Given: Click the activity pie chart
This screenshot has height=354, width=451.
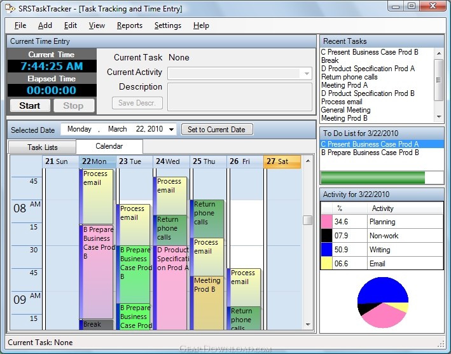Looking at the screenshot, I should 383,303.
